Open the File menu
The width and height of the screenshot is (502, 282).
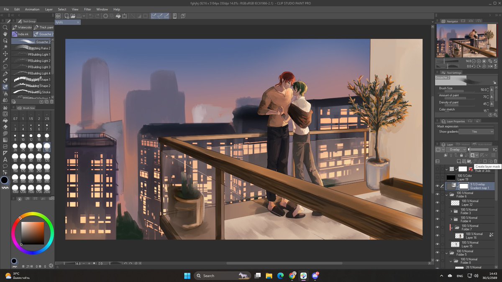pyautogui.click(x=6, y=9)
